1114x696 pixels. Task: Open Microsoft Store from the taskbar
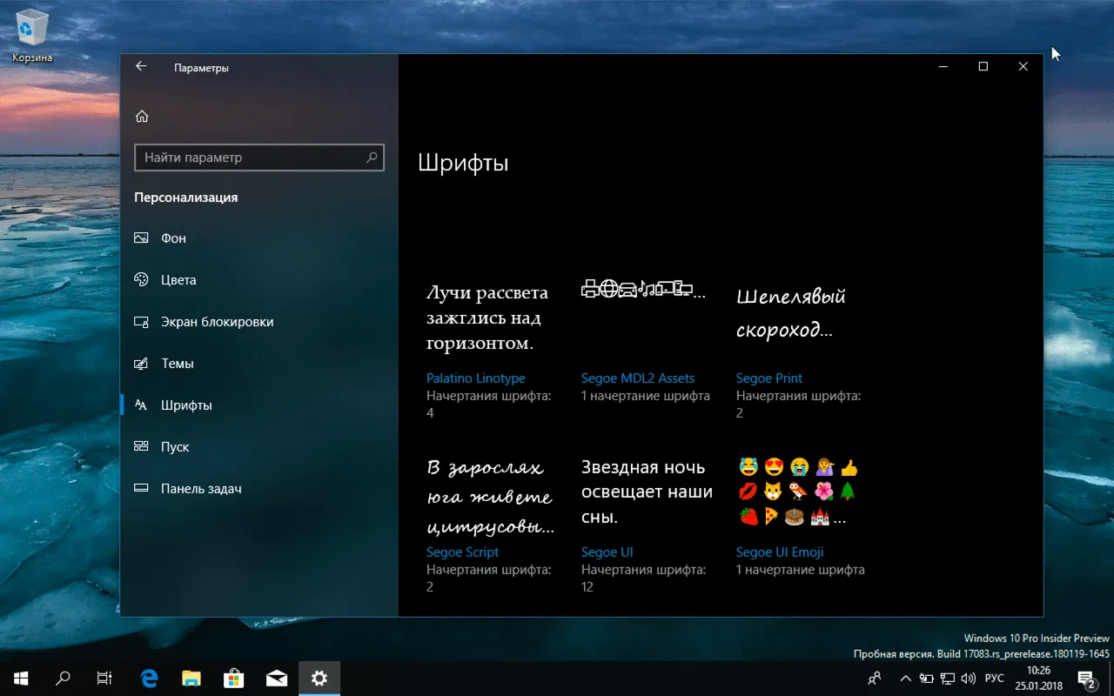(234, 679)
